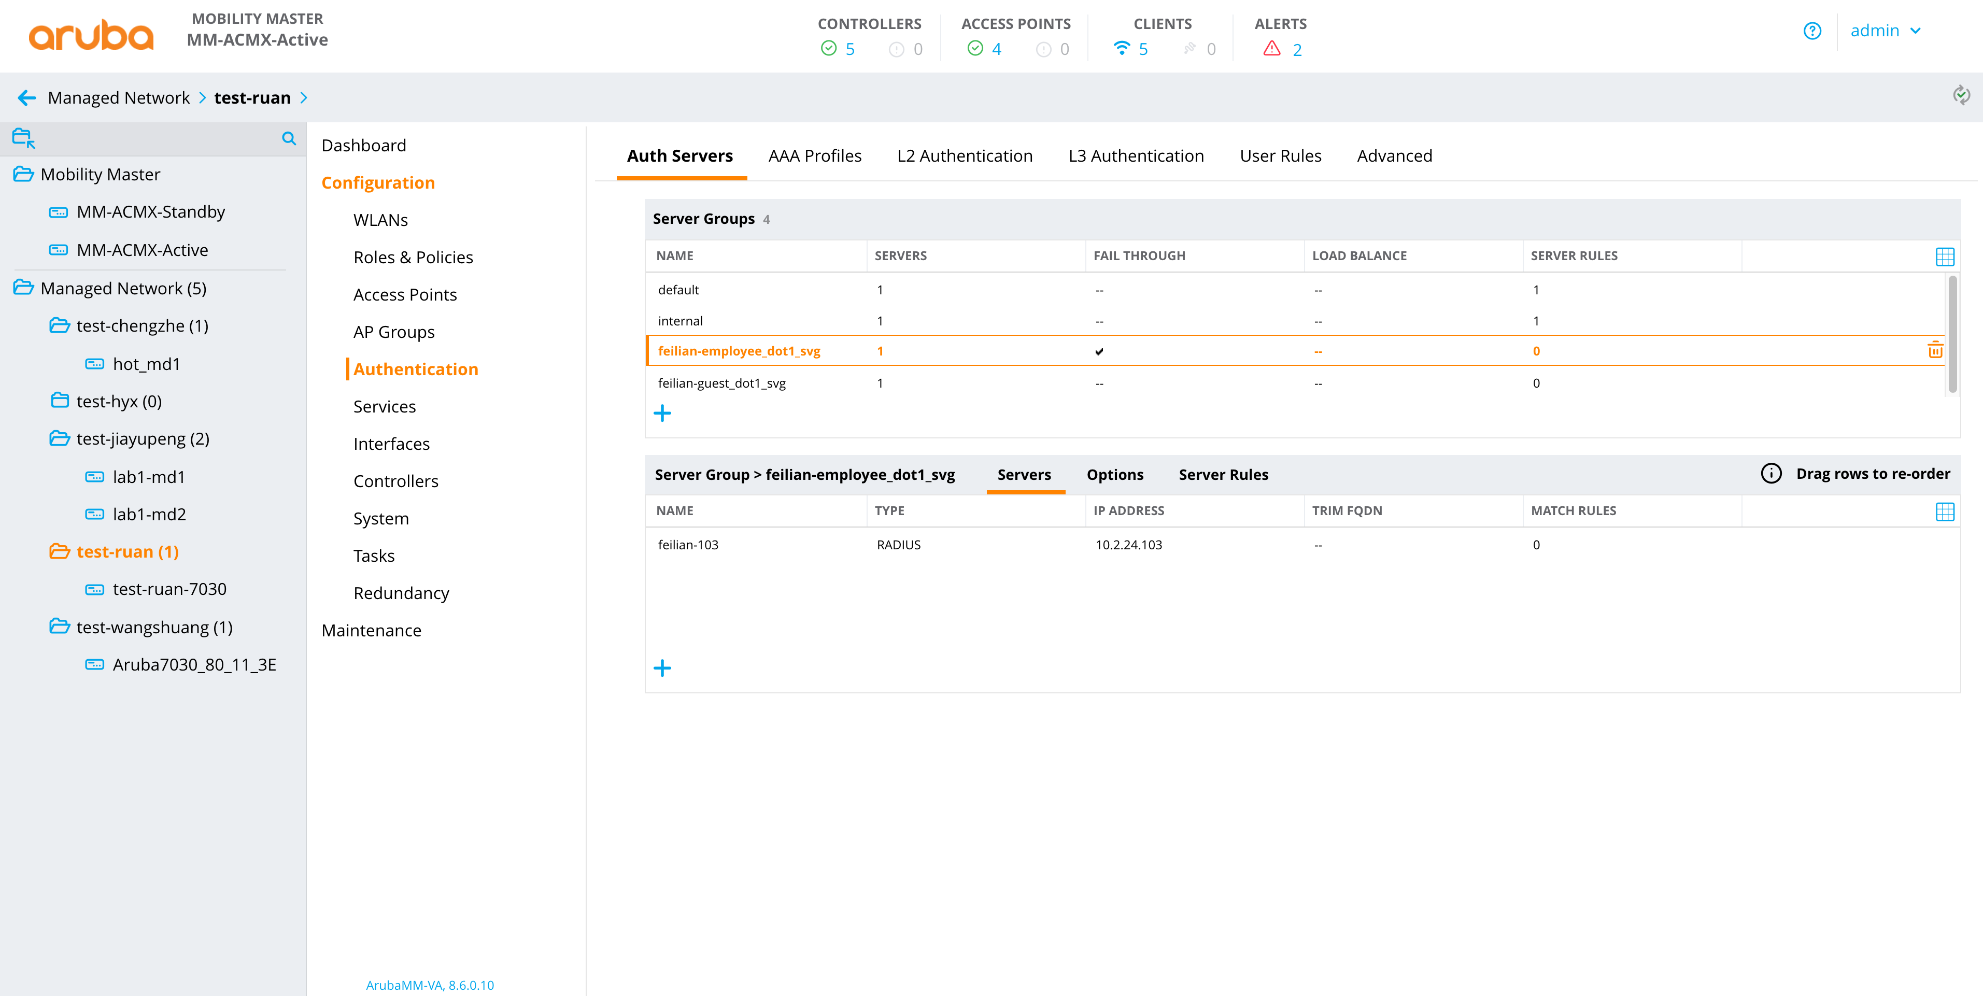Screen dimensions: 1983x996
Task: Click the Managed Network breadcrumb link
Action: tap(119, 98)
